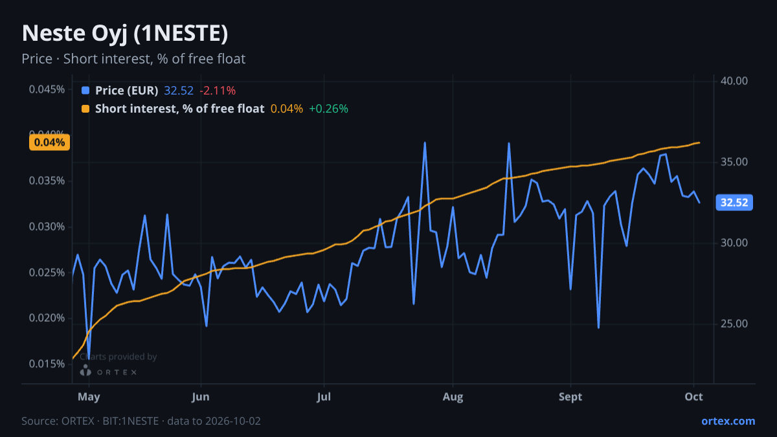
Task: Click the Oct x-axis label
Action: (694, 397)
